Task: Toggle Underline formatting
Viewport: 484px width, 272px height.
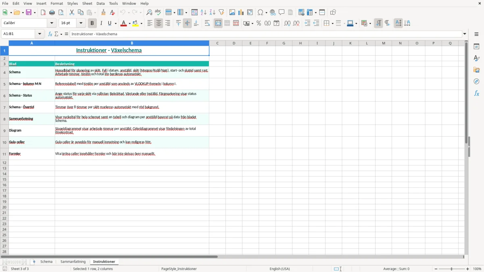Action: click(110, 23)
